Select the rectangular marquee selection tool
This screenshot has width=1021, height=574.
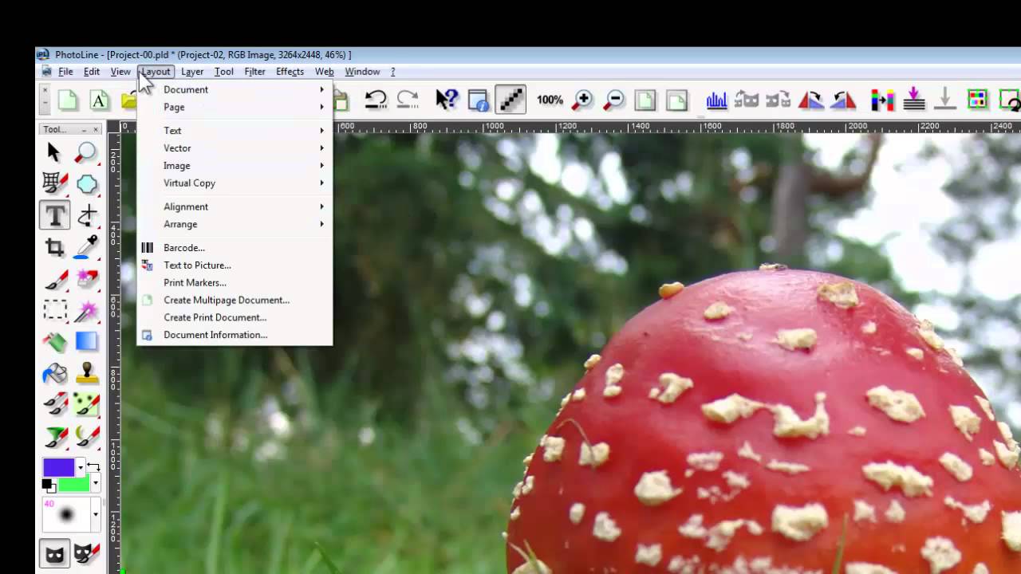(x=54, y=310)
